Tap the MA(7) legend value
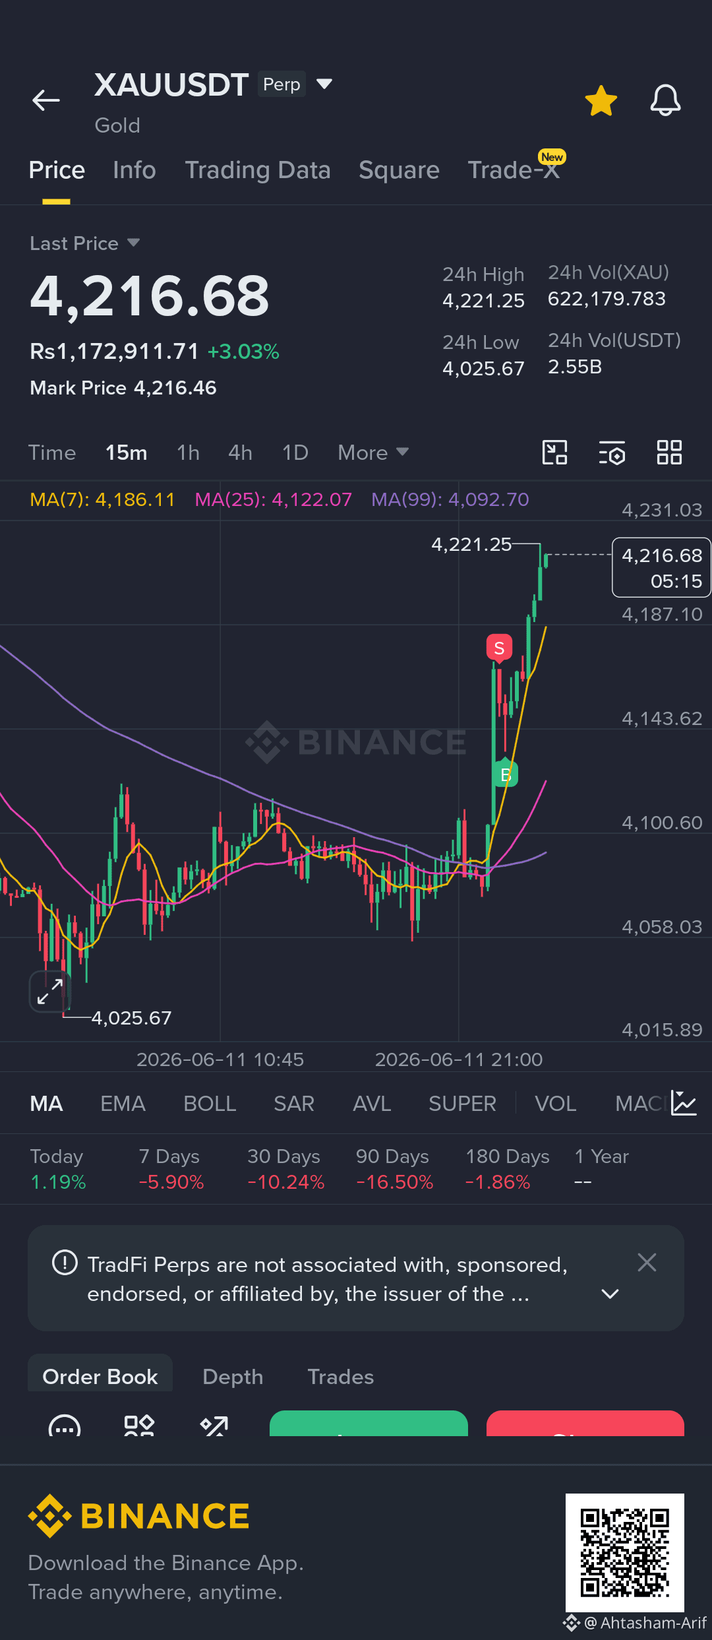 pos(102,499)
